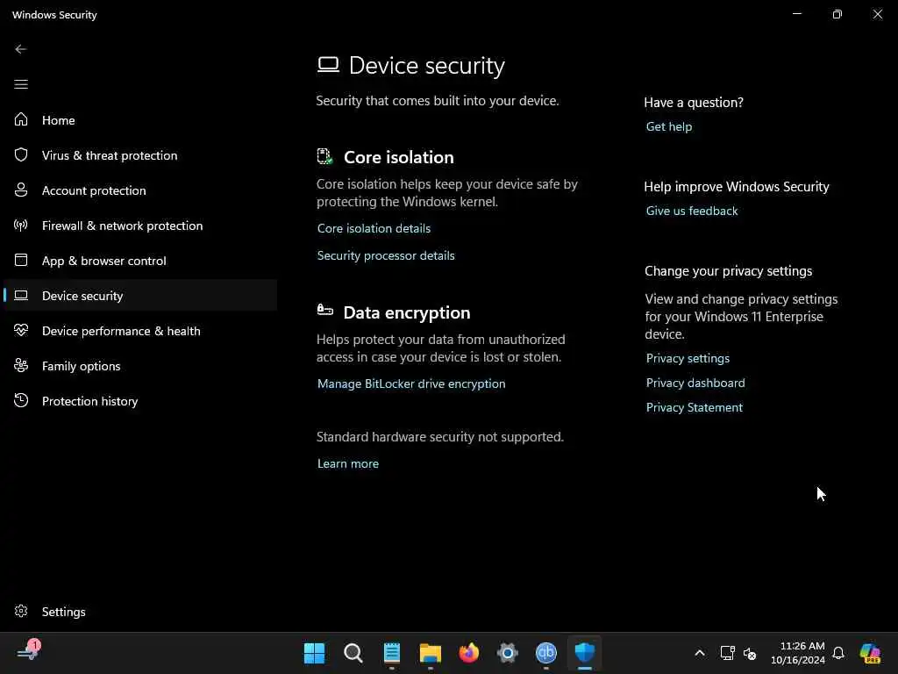The image size is (898, 674).
Task: Open the clock showing 11:26 AM
Action: tap(798, 653)
